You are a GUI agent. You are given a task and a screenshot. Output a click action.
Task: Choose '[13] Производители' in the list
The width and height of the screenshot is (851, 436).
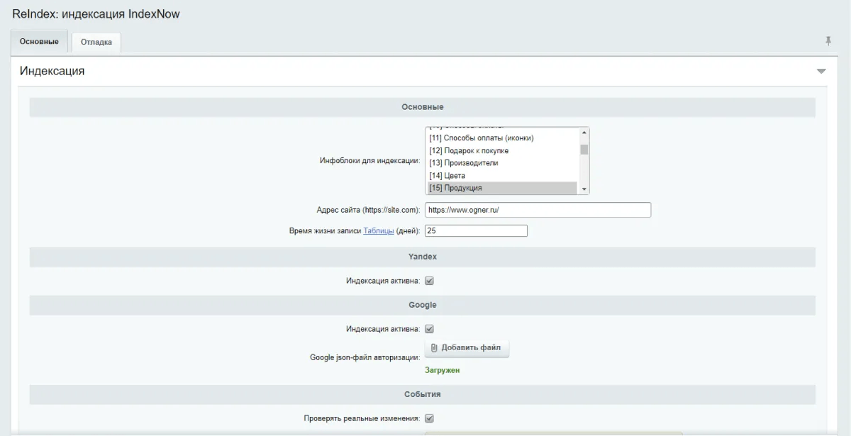464,163
